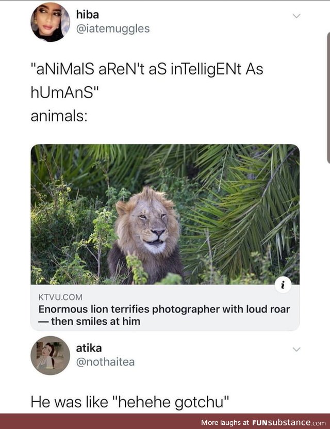Expand options chevron on atika's tweet
This screenshot has height=429, width=330.
click(x=296, y=349)
